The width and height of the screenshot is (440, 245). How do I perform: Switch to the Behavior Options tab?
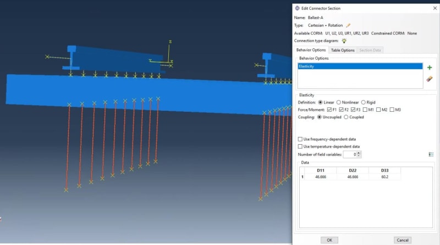311,50
